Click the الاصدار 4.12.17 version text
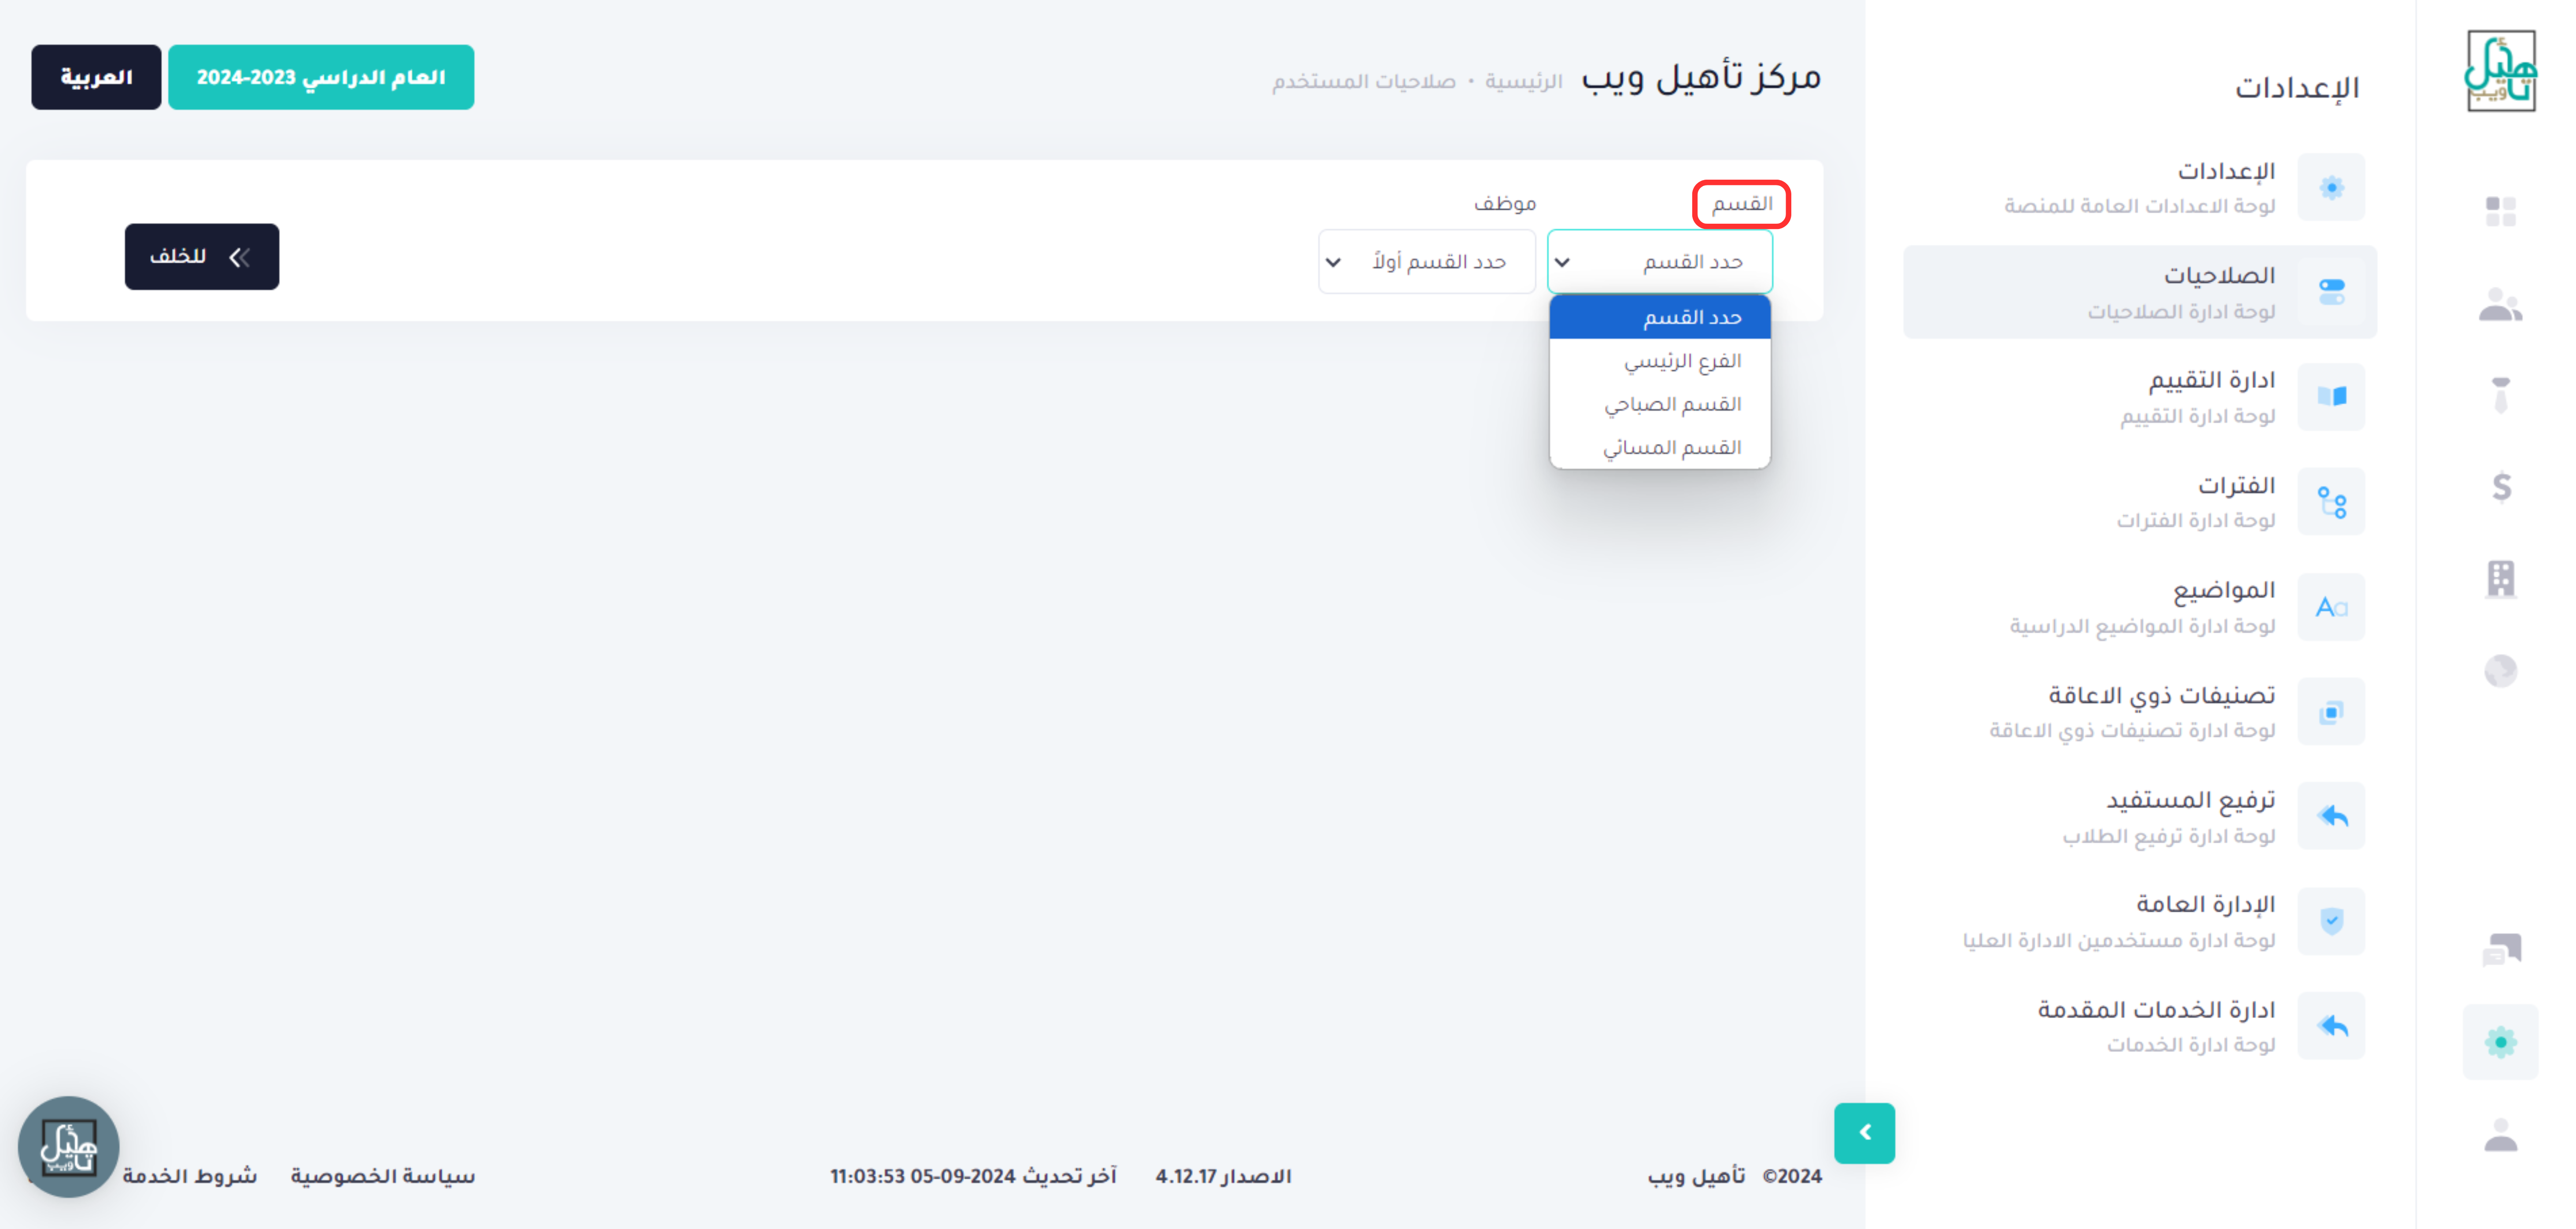The image size is (2576, 1229). (x=1224, y=1176)
